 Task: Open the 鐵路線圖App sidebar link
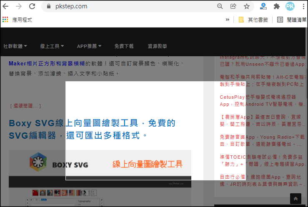(263, 180)
